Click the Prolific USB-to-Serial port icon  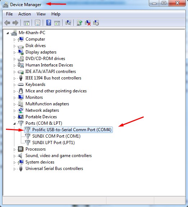28,130
